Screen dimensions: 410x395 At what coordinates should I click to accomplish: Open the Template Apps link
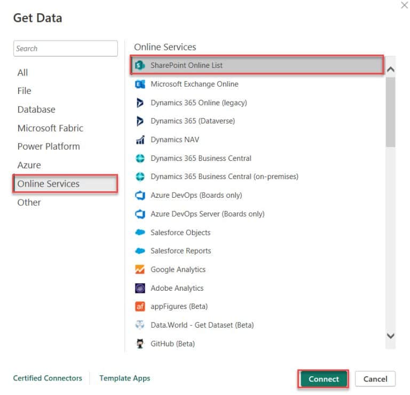125,378
